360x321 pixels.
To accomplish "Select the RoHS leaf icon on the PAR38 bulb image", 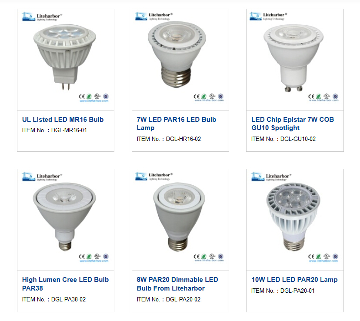I will click(x=89, y=257).
